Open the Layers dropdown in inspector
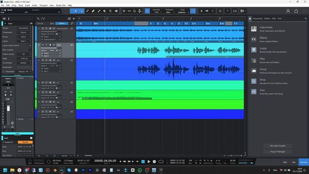 tap(24, 41)
